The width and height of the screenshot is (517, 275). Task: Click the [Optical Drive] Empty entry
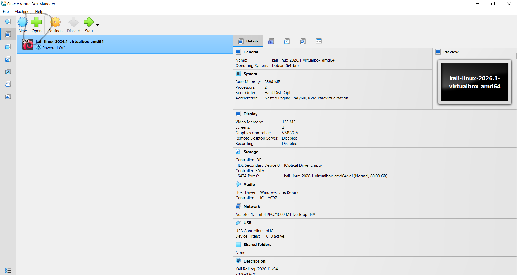point(303,165)
